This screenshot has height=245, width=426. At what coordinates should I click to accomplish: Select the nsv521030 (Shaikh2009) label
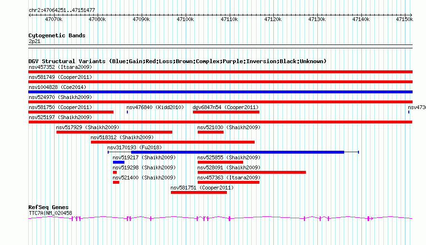pos(229,127)
